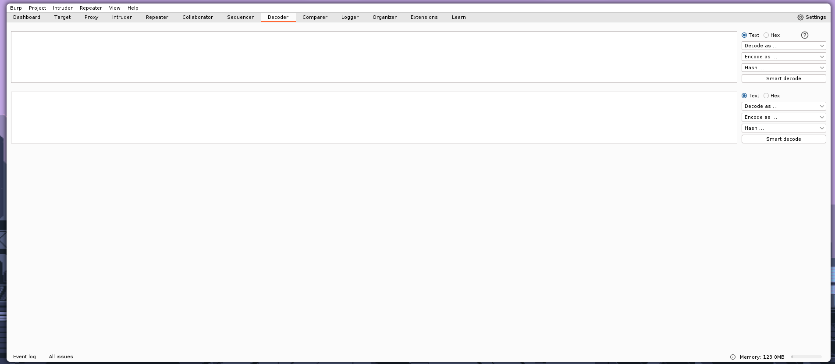835x364 pixels.
Task: Click the memory usage progress bar
Action: [x=806, y=357]
